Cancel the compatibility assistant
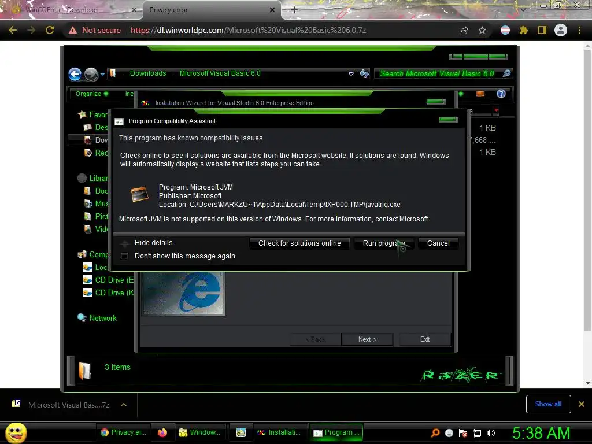The width and height of the screenshot is (592, 444). tap(438, 243)
